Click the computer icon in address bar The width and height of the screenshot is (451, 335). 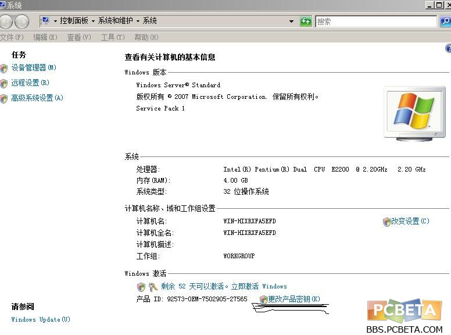click(x=45, y=21)
